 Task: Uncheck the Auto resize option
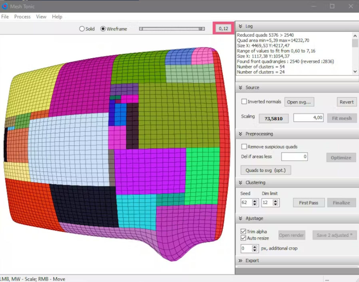point(243,238)
